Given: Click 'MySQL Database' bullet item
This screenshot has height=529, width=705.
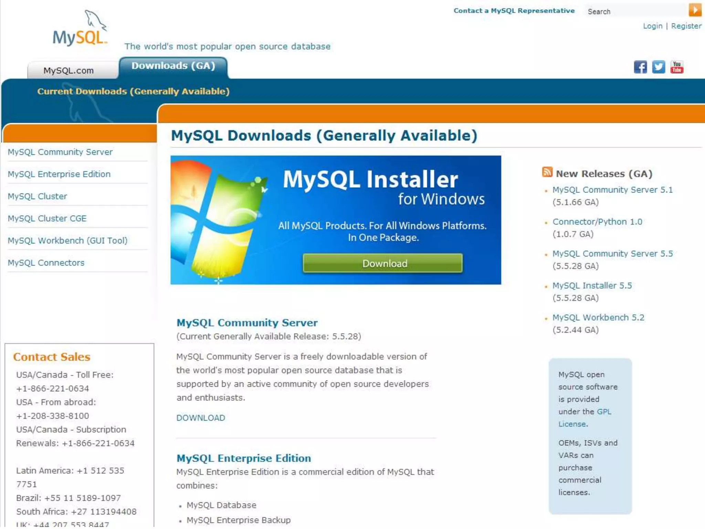Looking at the screenshot, I should (221, 505).
